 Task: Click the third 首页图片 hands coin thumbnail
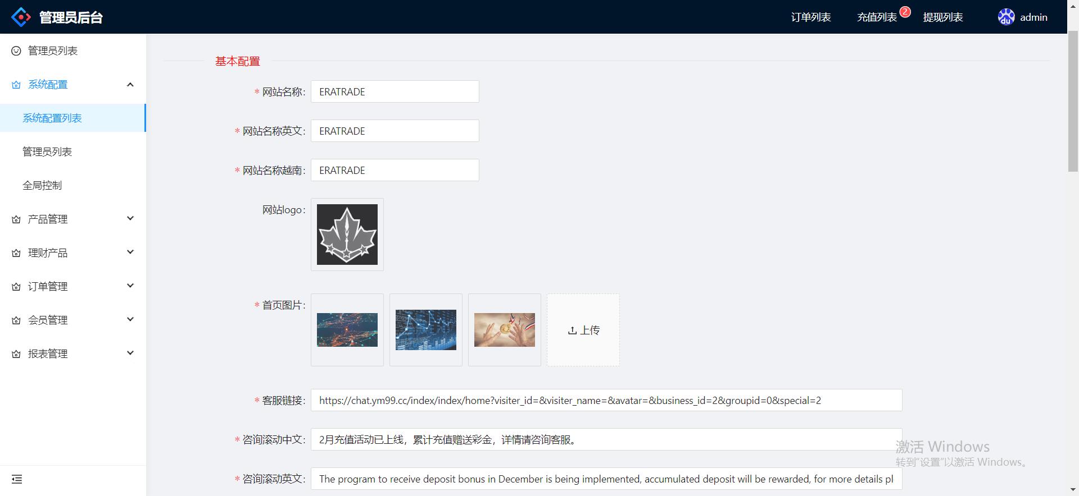(x=505, y=330)
